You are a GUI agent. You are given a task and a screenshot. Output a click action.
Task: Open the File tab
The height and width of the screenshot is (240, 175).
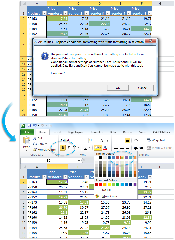[x=27, y=132]
